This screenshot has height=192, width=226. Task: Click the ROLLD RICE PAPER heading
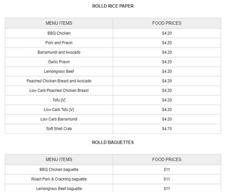tap(113, 6)
